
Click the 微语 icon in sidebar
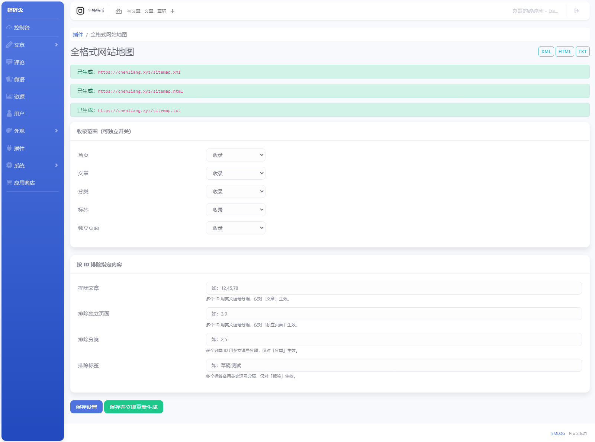point(9,79)
